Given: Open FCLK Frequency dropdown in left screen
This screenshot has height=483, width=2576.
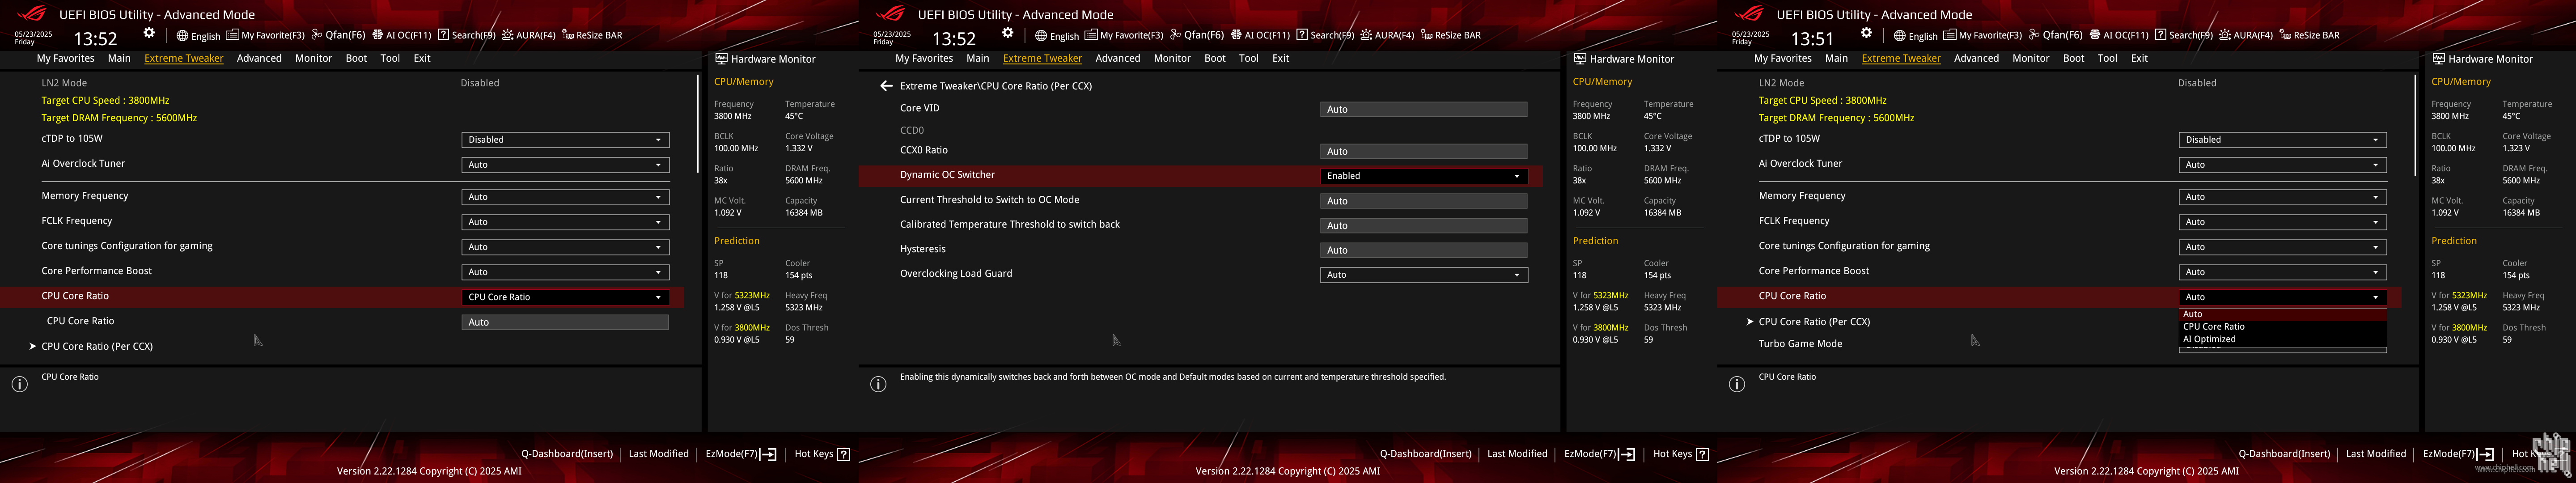Looking at the screenshot, I should [565, 222].
